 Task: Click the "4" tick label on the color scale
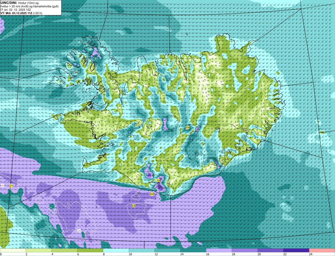point(52,254)
